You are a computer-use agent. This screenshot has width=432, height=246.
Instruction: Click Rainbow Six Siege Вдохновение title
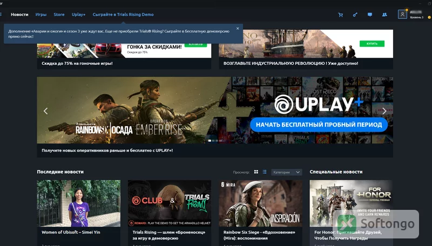259,235
